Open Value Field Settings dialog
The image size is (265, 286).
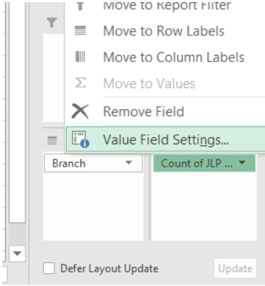point(165,139)
